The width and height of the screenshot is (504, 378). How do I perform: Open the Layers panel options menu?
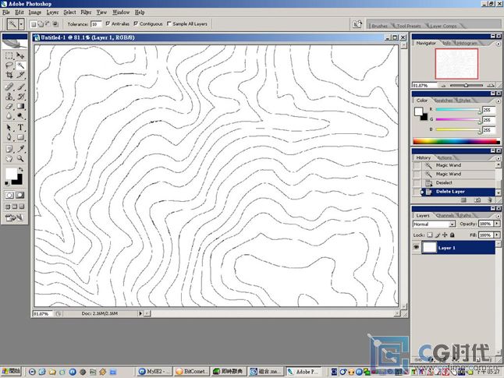499,217
